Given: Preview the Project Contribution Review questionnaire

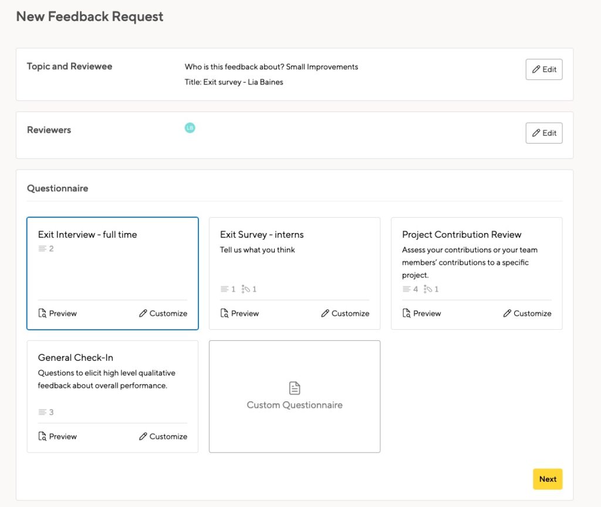Looking at the screenshot, I should tap(421, 313).
